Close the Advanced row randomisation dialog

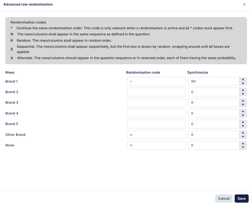[x=244, y=4]
